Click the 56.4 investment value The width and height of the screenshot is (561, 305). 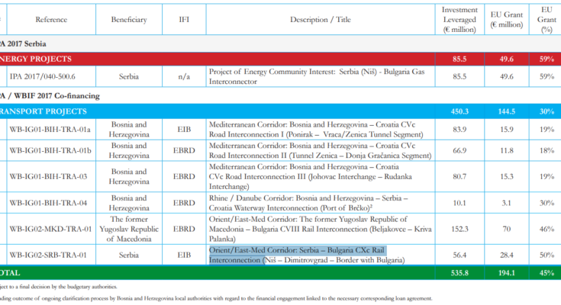pyautogui.click(x=459, y=255)
